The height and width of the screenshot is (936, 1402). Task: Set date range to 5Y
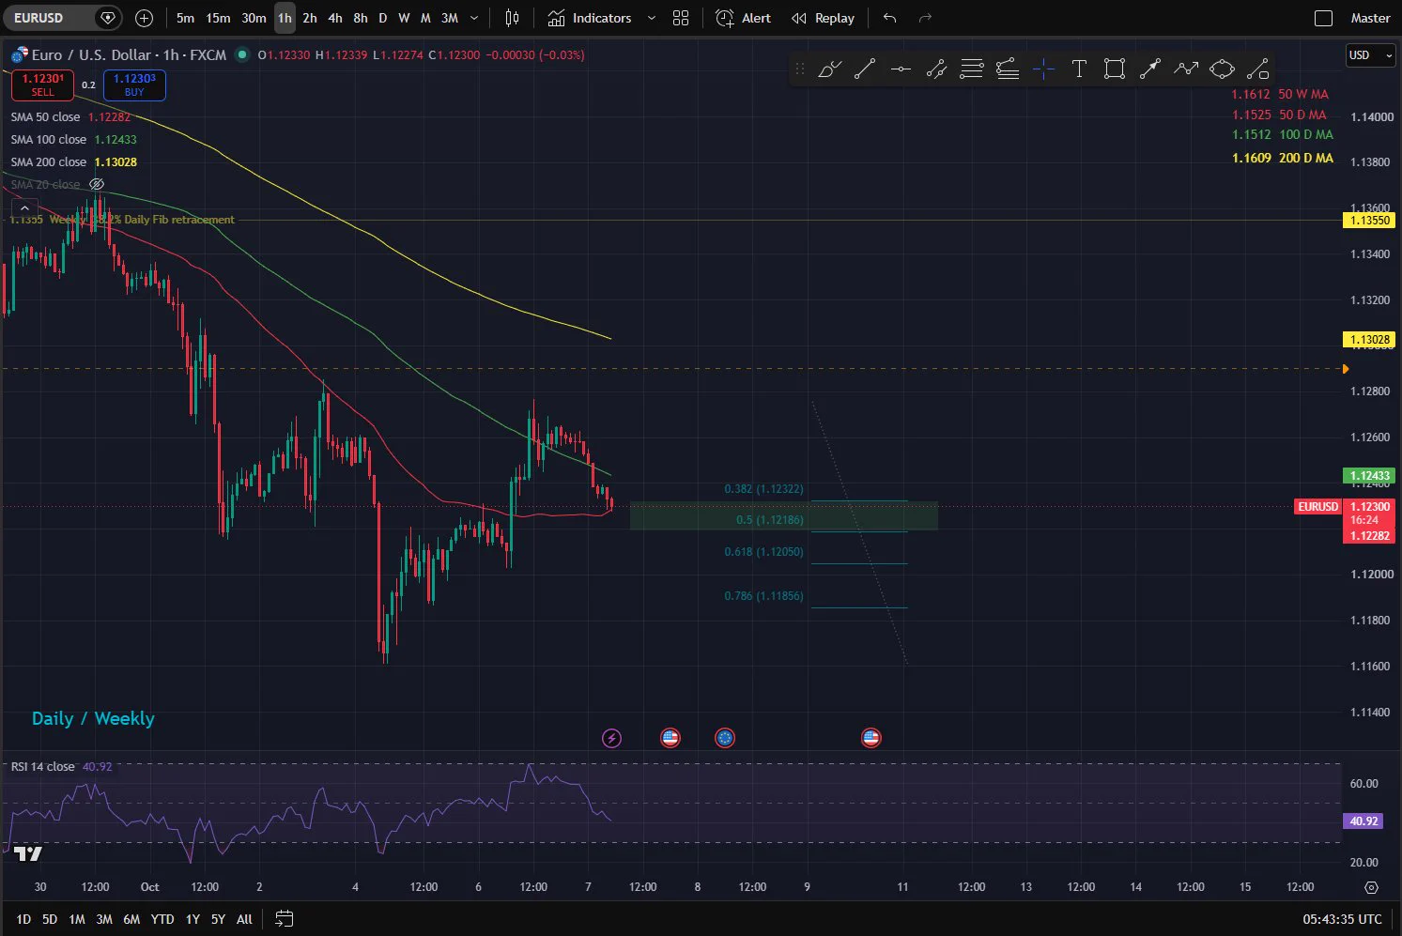click(x=218, y=919)
